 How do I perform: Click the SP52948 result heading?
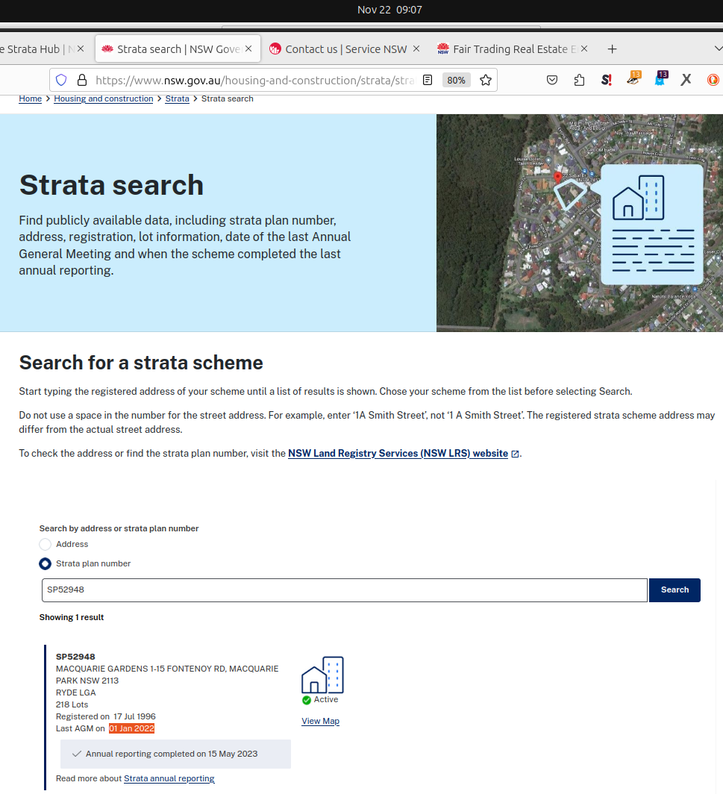click(75, 657)
